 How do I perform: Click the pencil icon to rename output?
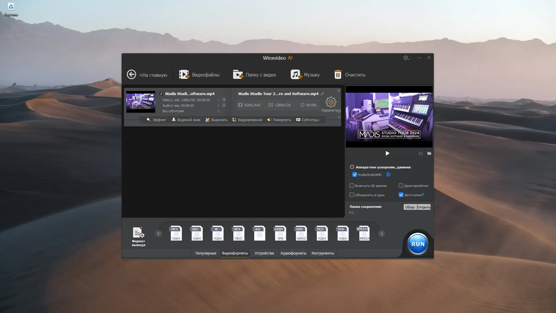point(322,94)
